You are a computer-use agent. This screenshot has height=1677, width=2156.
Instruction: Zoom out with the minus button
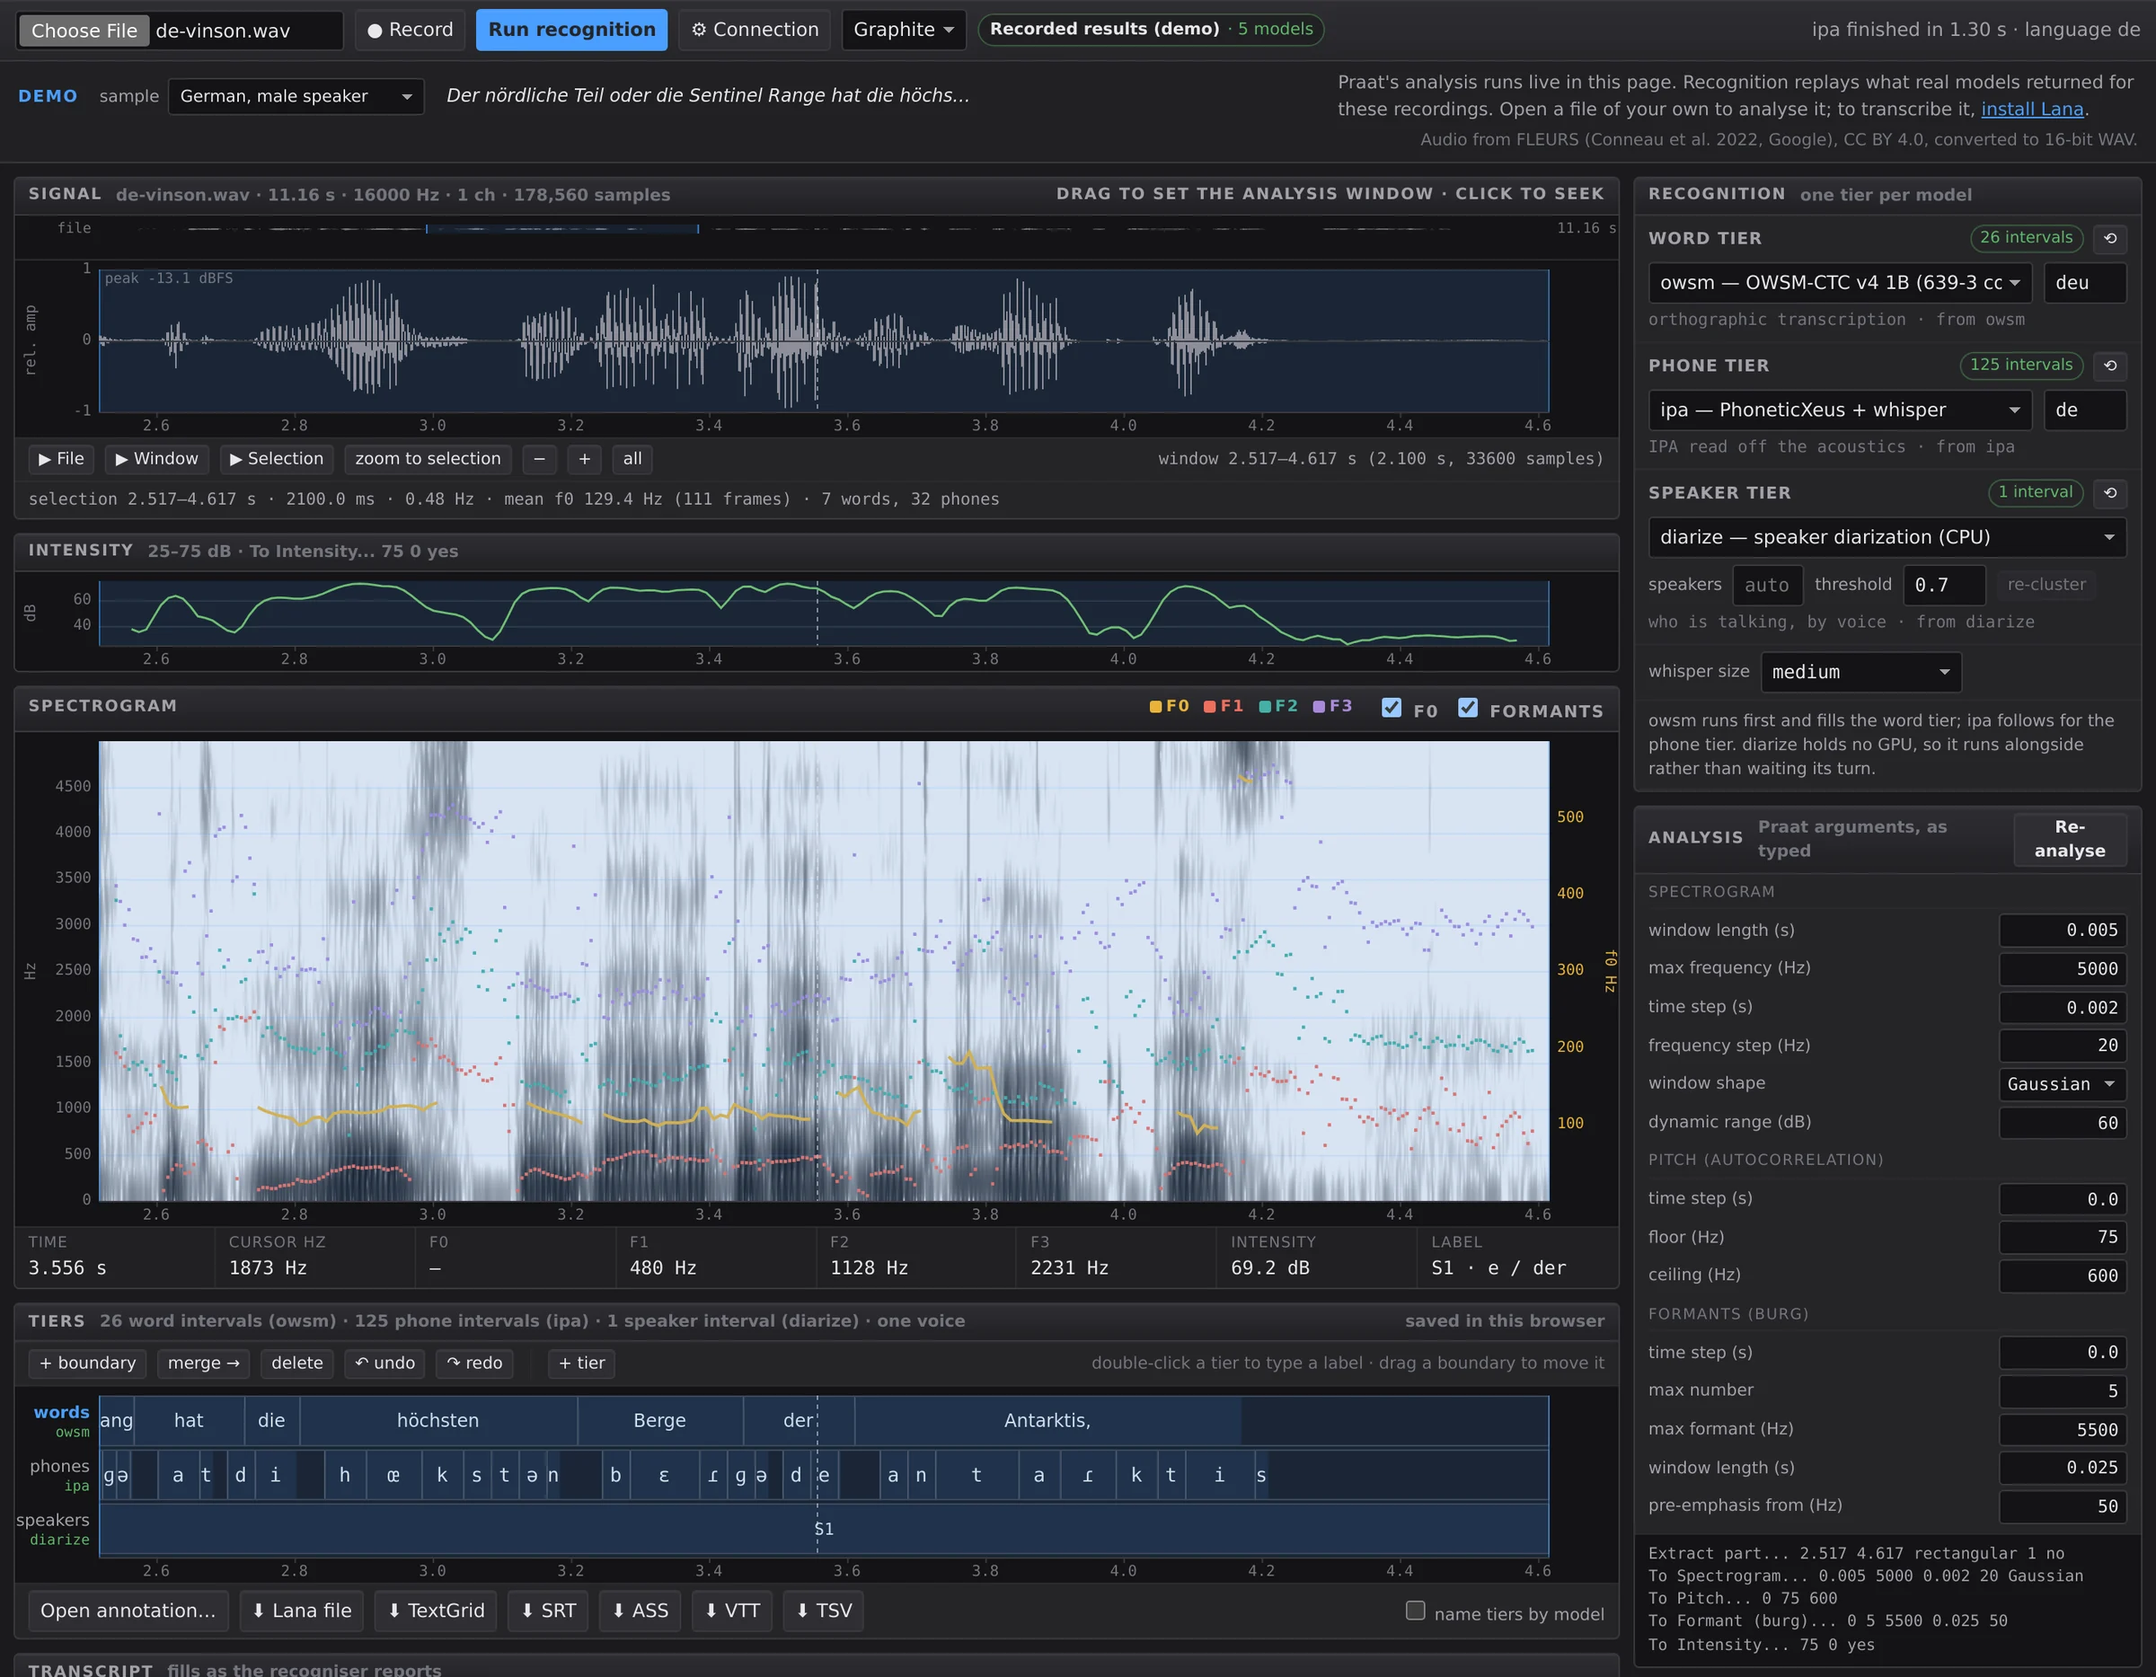(539, 459)
